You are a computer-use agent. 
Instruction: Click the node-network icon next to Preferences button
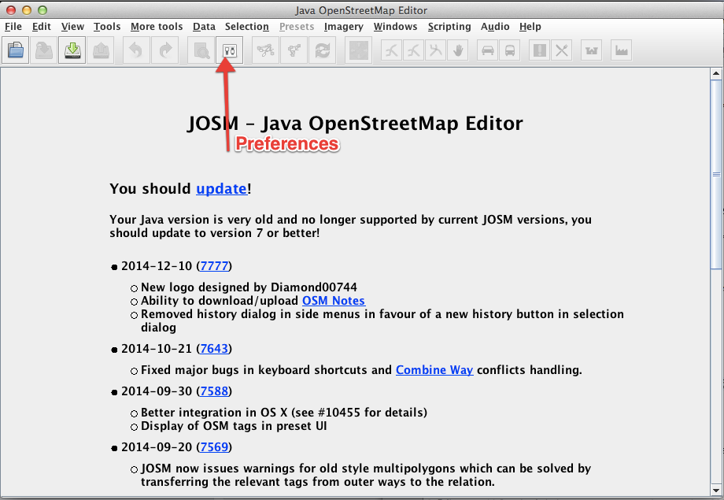coord(265,50)
